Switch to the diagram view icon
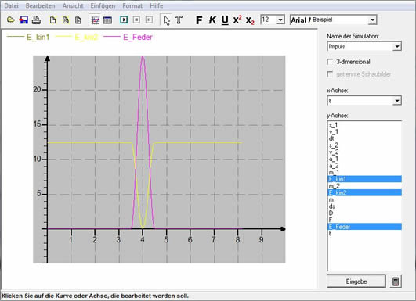This screenshot has height=301, width=416. [x=96, y=20]
